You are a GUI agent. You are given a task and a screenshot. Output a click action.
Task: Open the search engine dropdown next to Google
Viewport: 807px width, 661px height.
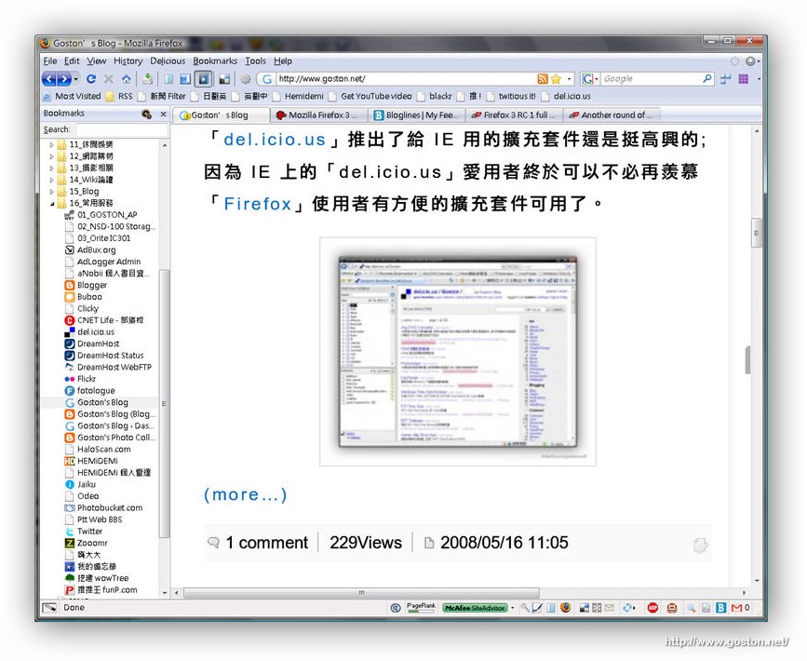[x=590, y=79]
